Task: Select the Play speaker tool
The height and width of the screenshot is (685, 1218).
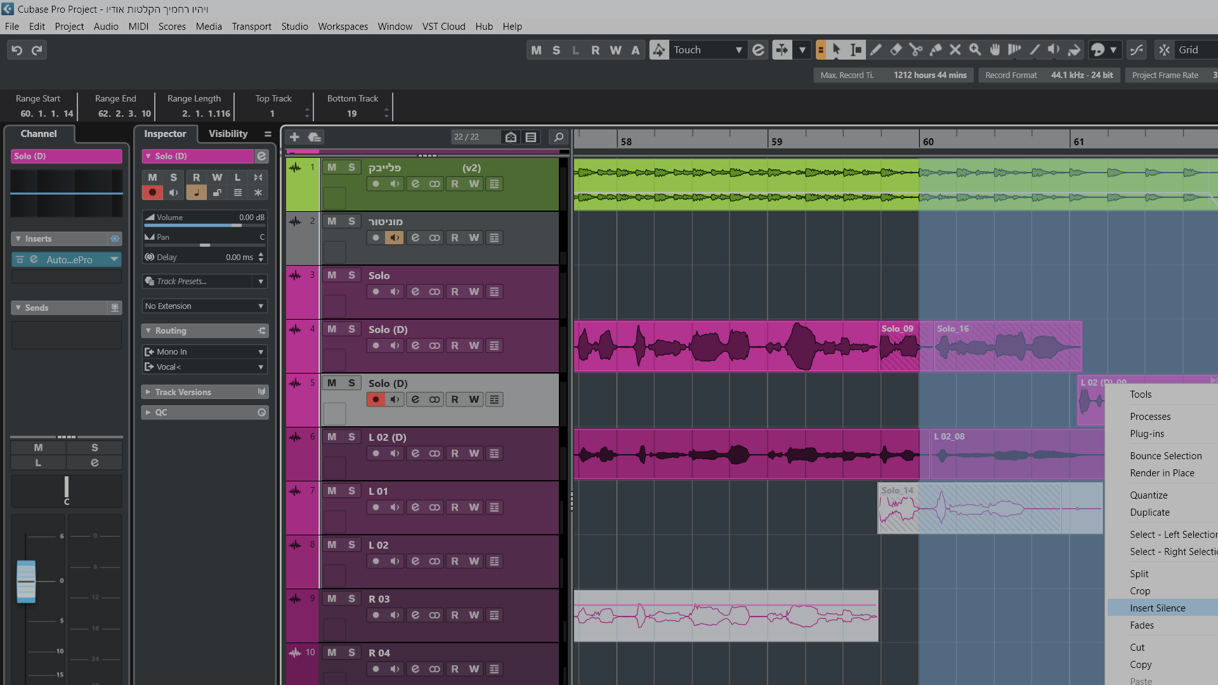Action: coord(1054,49)
